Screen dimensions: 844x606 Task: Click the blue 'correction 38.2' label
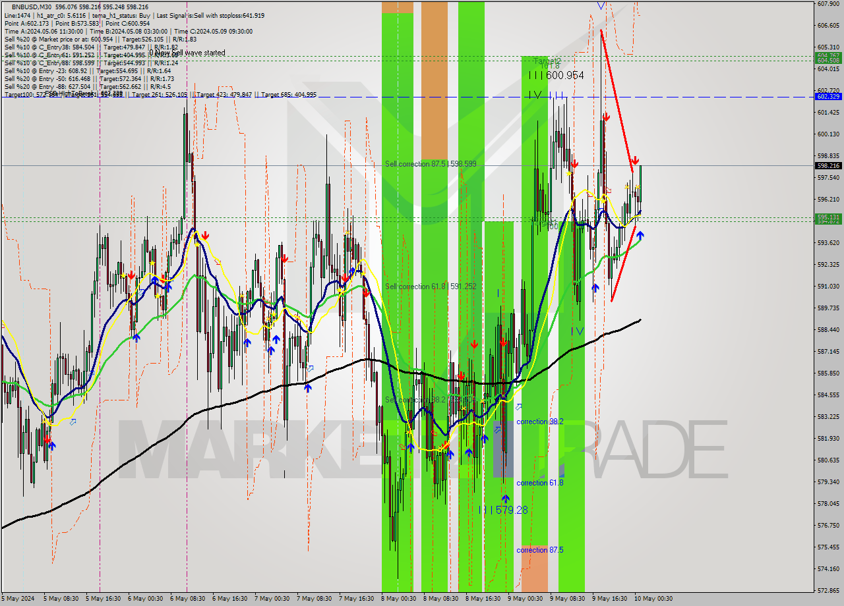539,422
